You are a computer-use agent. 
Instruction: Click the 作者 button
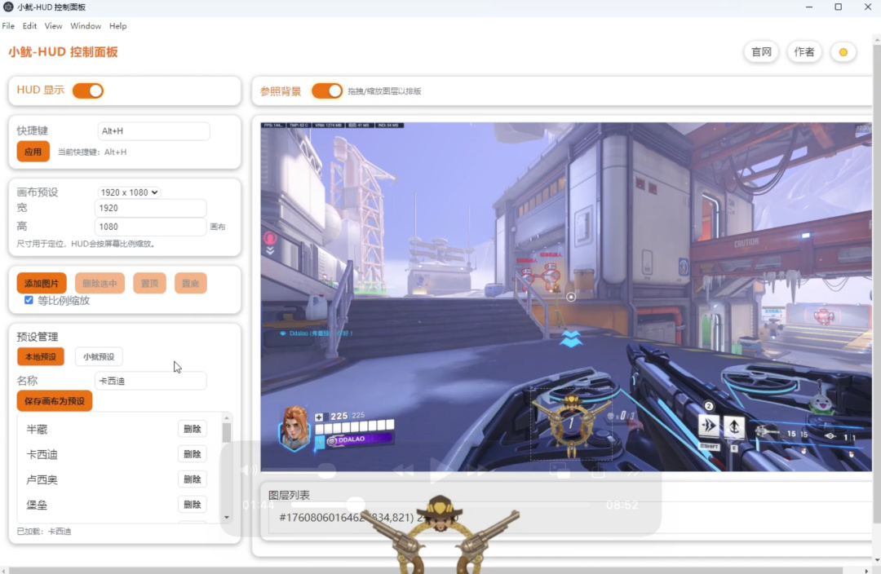click(x=804, y=52)
